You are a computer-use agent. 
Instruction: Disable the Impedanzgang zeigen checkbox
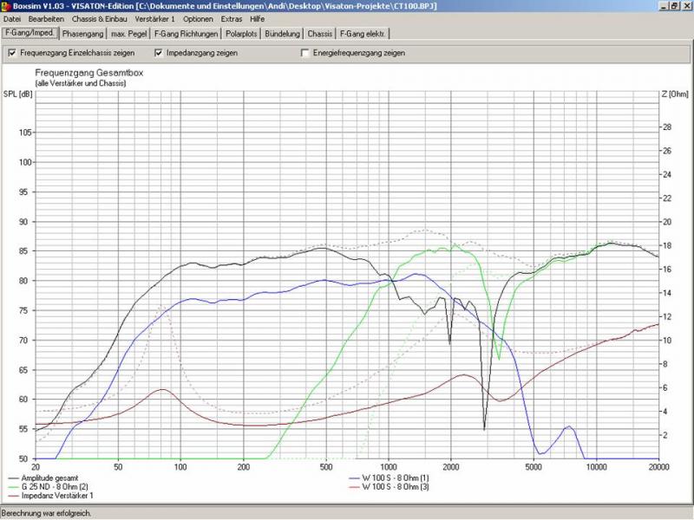tap(160, 53)
